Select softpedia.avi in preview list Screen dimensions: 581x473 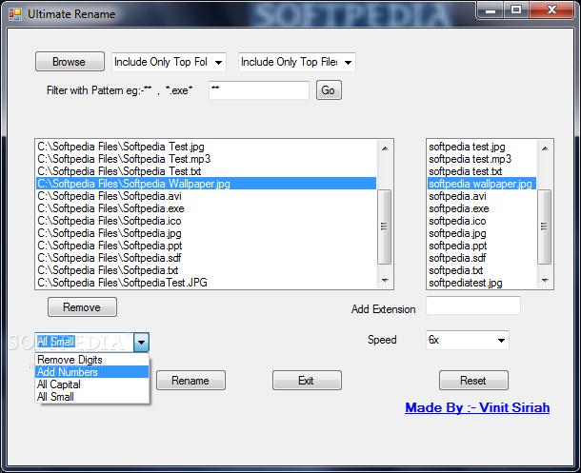(x=482, y=196)
